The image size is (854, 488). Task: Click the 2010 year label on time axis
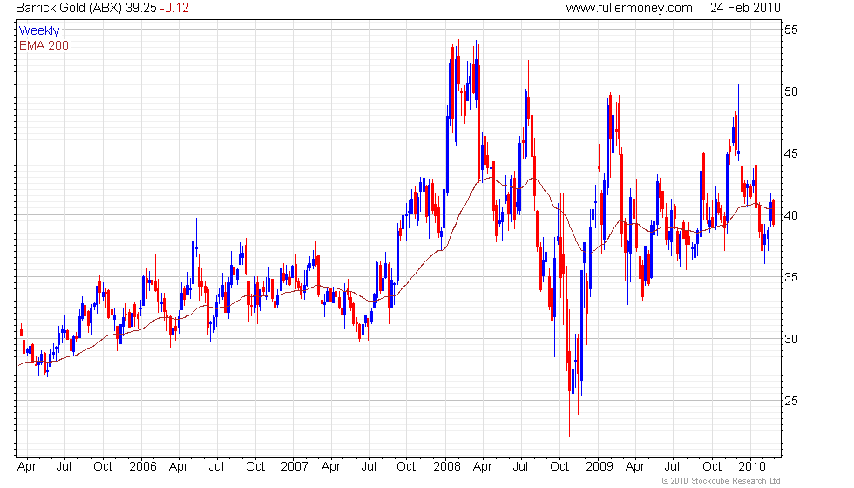coord(752,467)
